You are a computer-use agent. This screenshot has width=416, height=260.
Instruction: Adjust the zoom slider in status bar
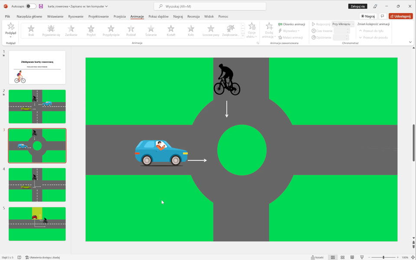(x=383, y=257)
